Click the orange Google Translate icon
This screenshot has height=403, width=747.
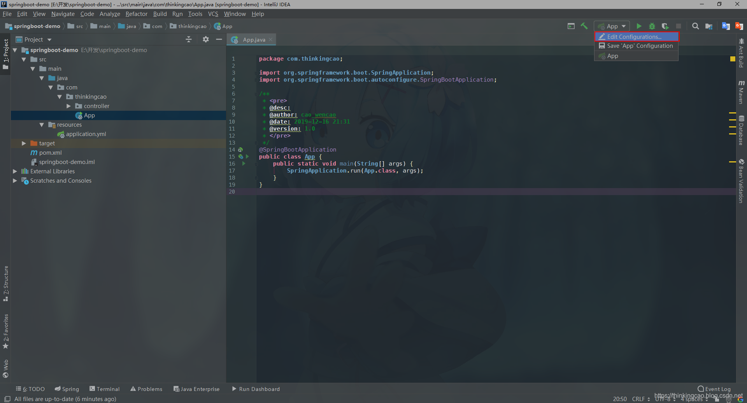pos(739,26)
